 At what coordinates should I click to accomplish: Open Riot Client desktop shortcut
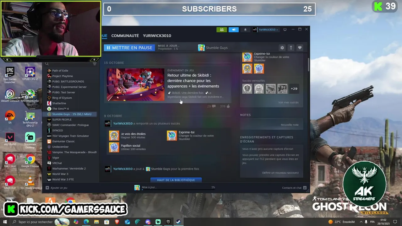click(x=10, y=161)
